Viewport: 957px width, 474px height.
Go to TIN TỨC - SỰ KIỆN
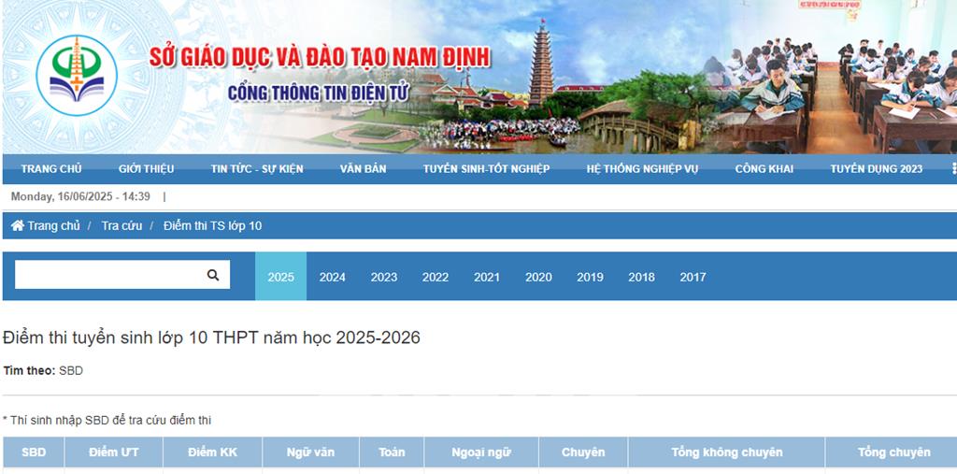[257, 169]
